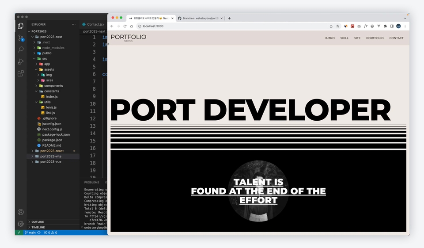Open the Source Control view in VS Code

point(21,38)
